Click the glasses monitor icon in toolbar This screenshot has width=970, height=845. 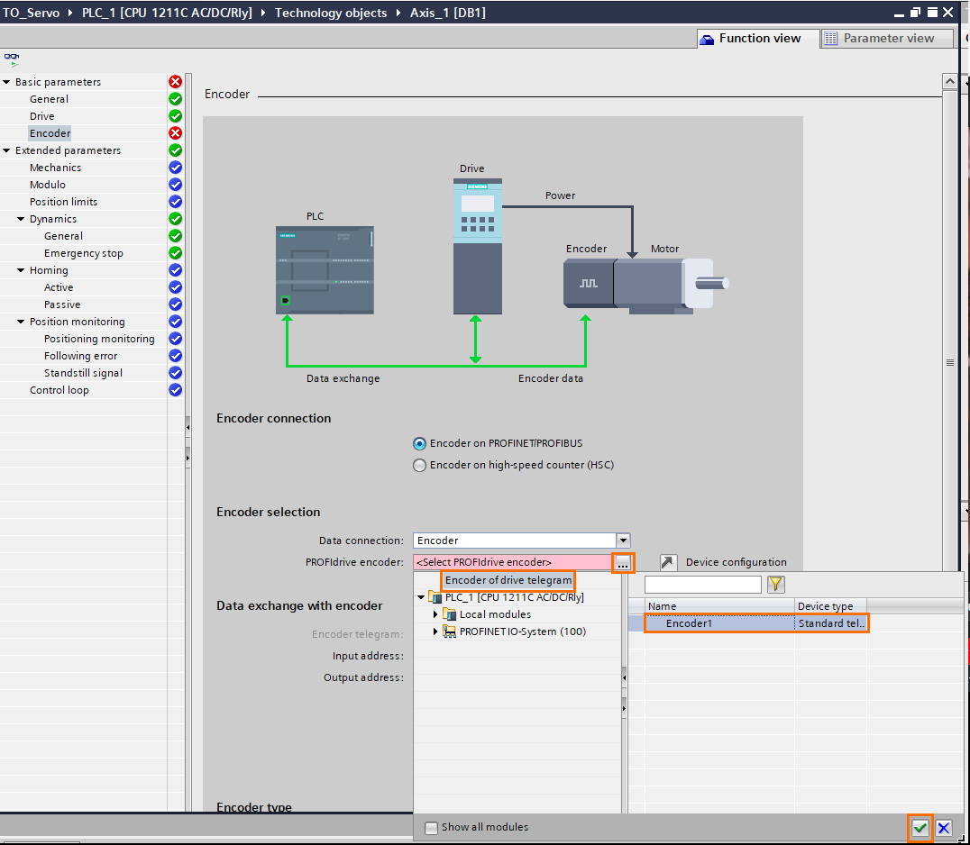click(x=12, y=60)
